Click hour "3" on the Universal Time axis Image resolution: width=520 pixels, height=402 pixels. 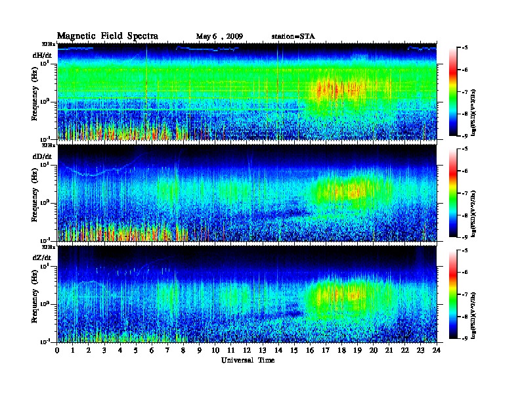pos(104,350)
